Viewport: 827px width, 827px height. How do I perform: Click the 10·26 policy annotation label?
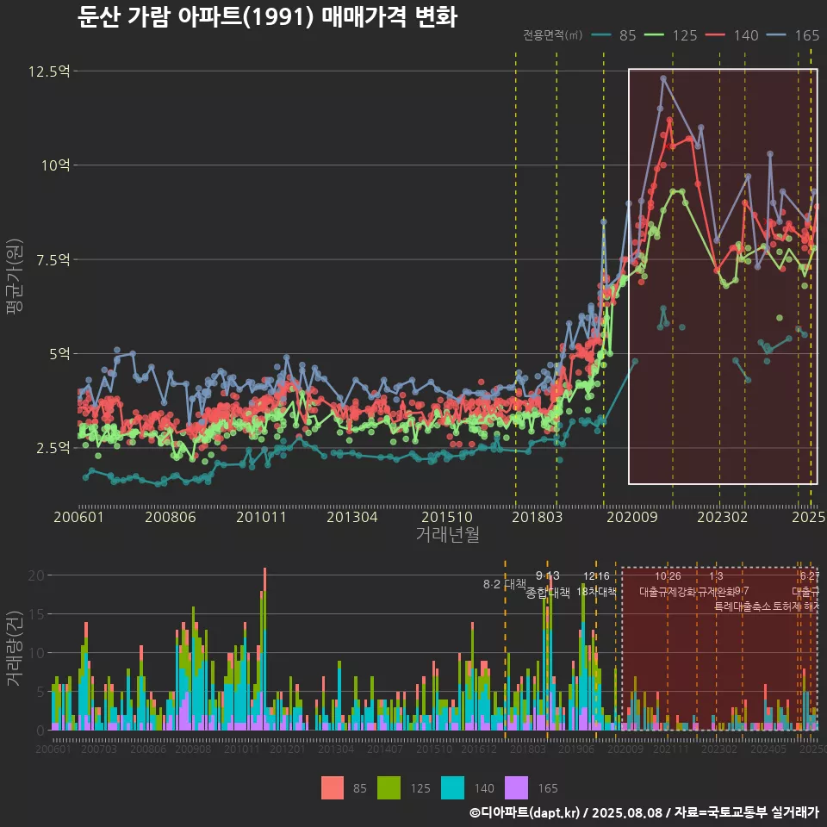pyautogui.click(x=668, y=576)
